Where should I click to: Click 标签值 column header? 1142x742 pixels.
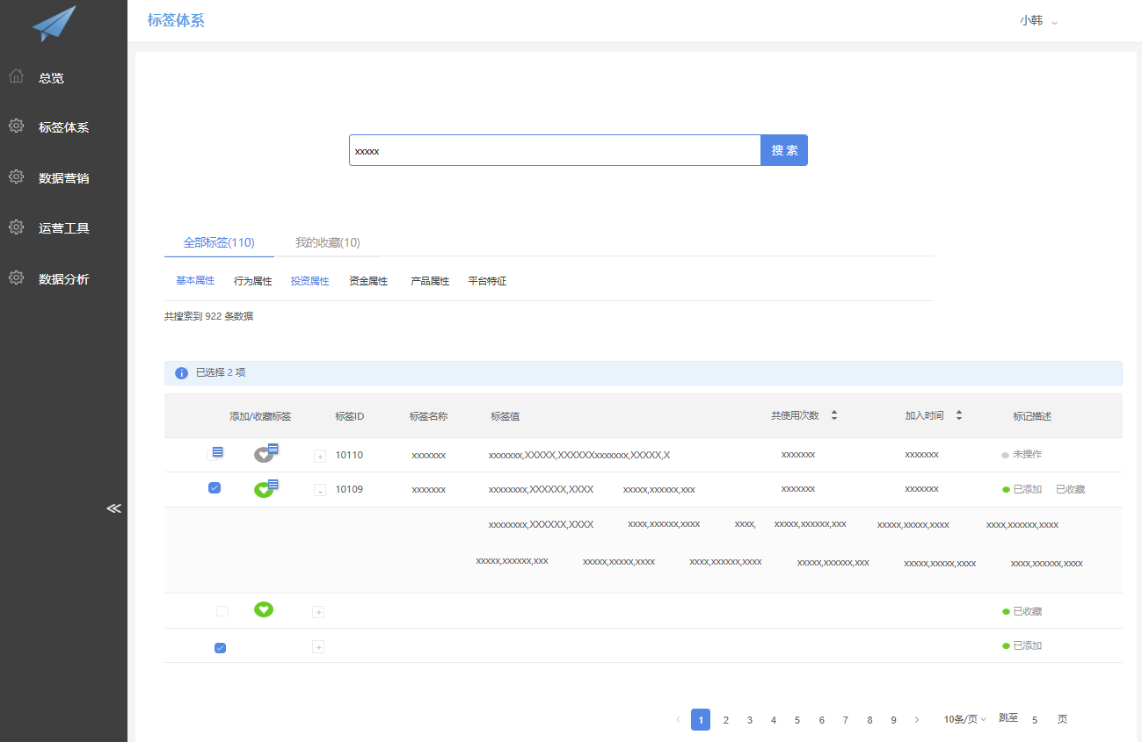pos(506,416)
